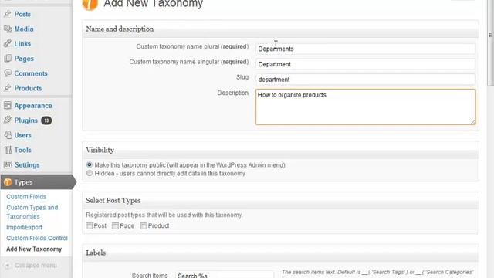Click the 'Description' field label
Viewport: 494px width, 278px height.
point(232,93)
